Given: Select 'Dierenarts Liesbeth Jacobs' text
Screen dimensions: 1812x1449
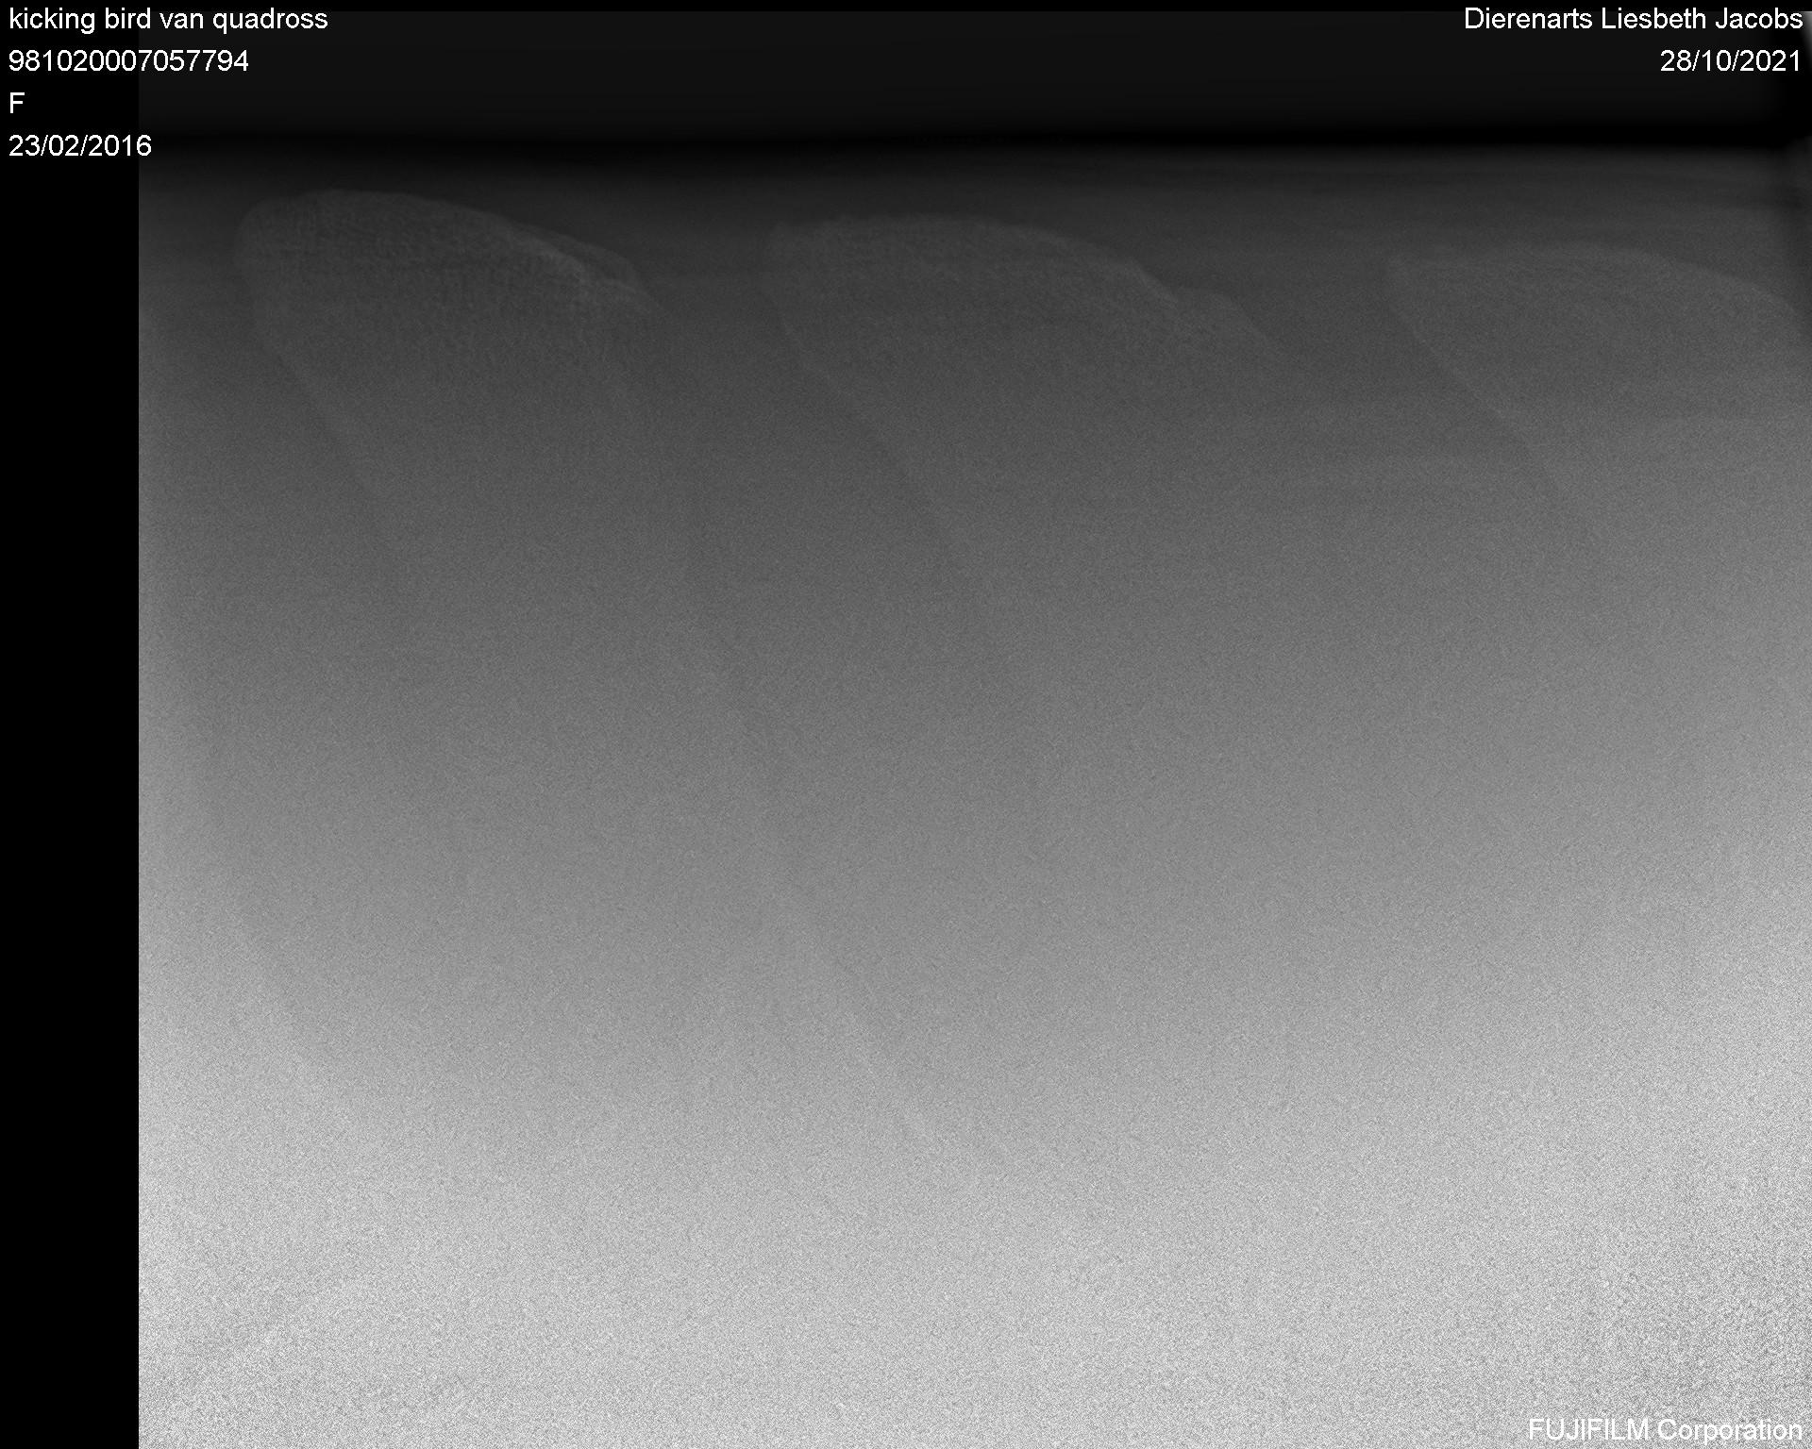Looking at the screenshot, I should [x=1633, y=19].
